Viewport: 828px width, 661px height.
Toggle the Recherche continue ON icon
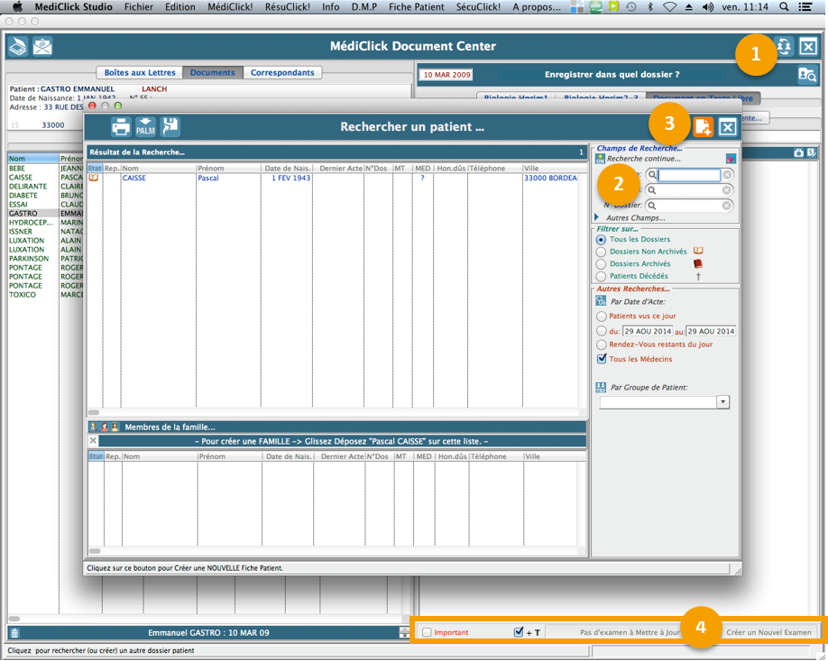point(599,159)
